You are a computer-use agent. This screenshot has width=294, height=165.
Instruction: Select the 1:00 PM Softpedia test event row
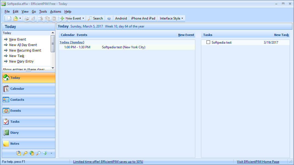[x=127, y=47]
